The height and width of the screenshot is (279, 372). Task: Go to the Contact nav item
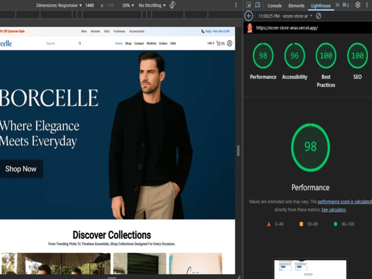139,44
